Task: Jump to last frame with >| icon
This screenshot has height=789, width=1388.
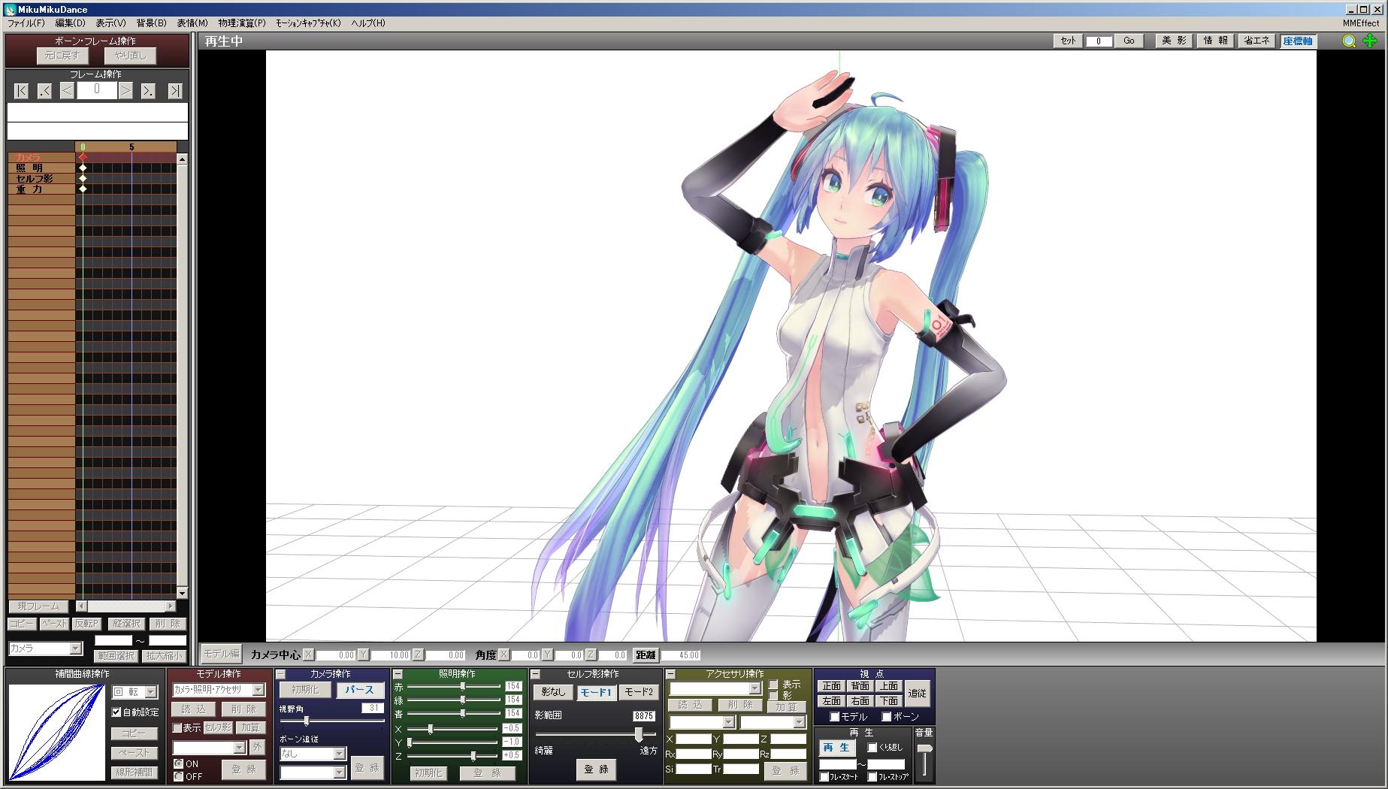Action: tap(174, 90)
